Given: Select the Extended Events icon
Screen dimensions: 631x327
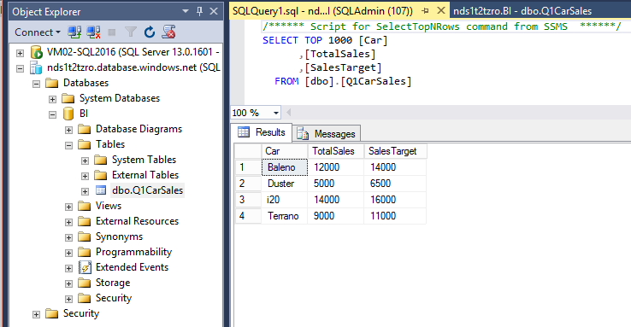Looking at the screenshot, I should [85, 267].
